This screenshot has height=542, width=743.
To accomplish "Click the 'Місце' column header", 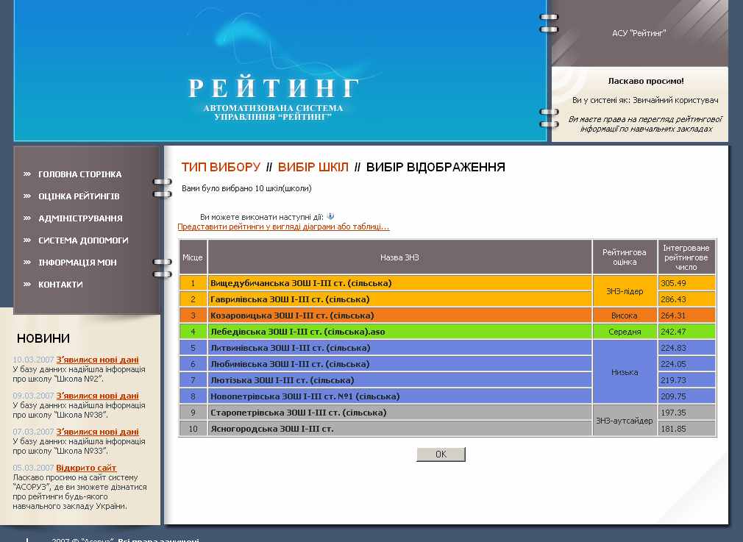I will pyautogui.click(x=193, y=257).
